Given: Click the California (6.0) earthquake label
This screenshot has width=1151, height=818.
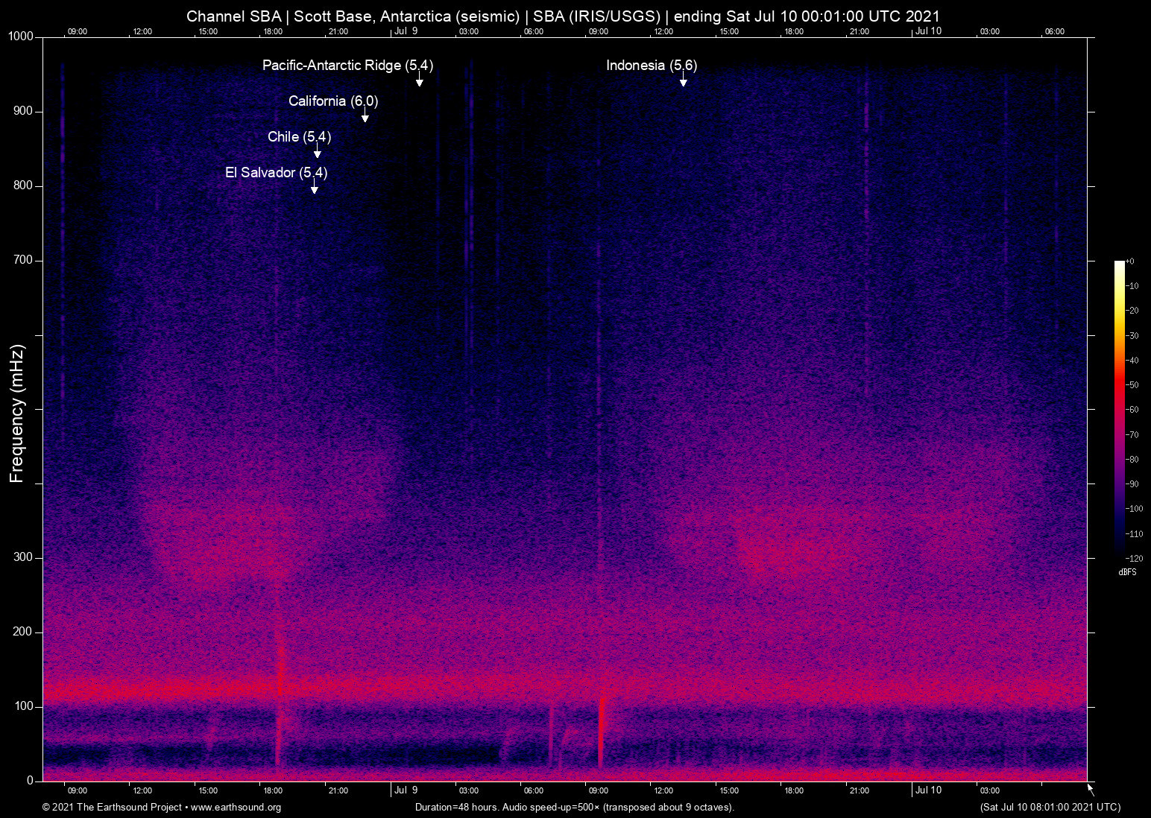Looking at the screenshot, I should coord(333,101).
